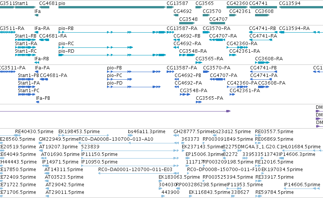The height and width of the screenshot is (198, 323).
Task: Click EST HL01684.5prime
Action: point(303,151)
